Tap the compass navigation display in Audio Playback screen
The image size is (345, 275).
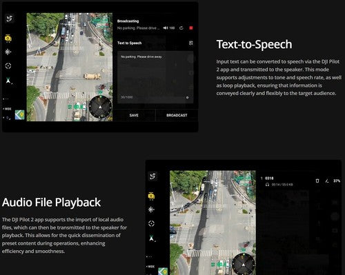(244, 264)
